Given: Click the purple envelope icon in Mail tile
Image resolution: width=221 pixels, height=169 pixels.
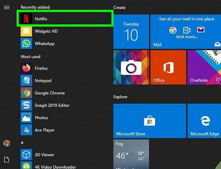Looking at the screenshot, I should pyautogui.click(x=201, y=30).
